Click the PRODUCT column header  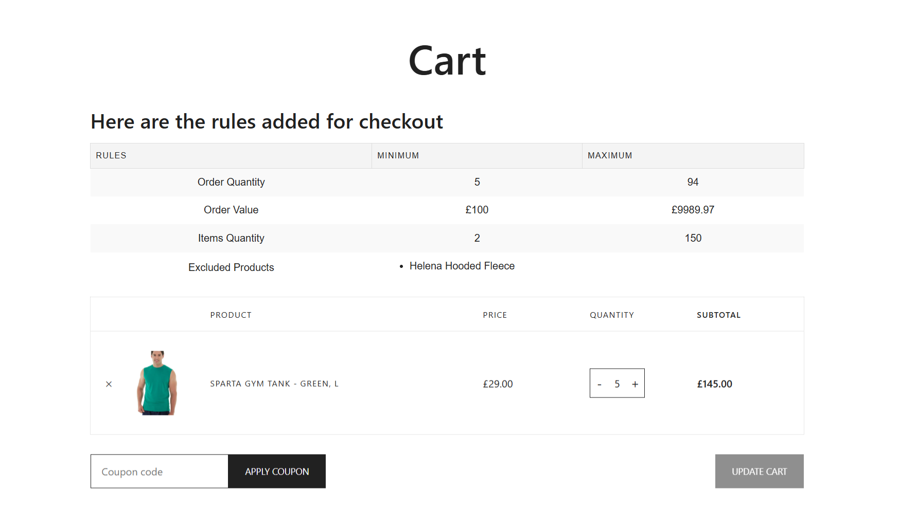231,314
